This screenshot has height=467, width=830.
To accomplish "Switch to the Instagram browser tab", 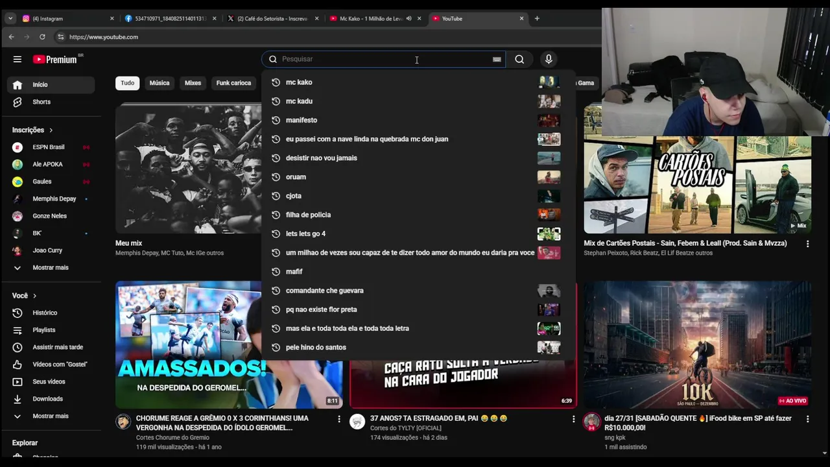I will tap(68, 19).
